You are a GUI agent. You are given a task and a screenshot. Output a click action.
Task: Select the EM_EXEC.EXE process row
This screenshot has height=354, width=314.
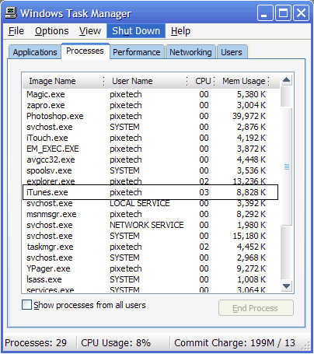(x=150, y=149)
